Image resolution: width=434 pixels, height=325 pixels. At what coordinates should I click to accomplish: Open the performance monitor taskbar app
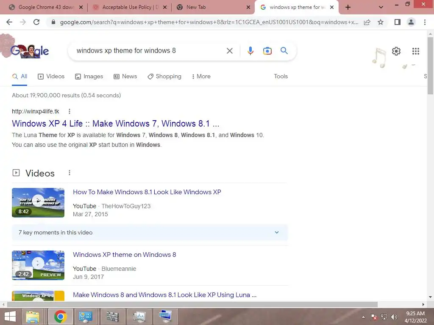(139, 317)
